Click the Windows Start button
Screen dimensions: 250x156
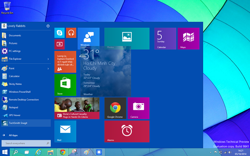[5, 152]
